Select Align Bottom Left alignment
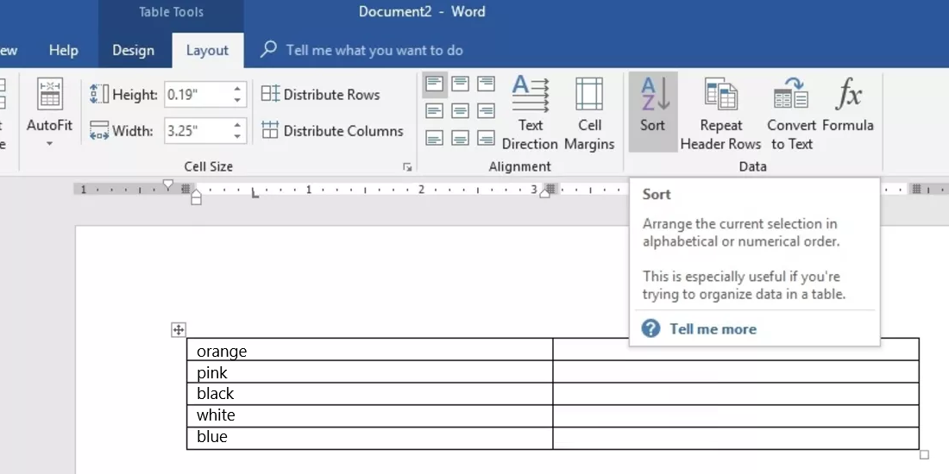Image resolution: width=949 pixels, height=474 pixels. 435,138
